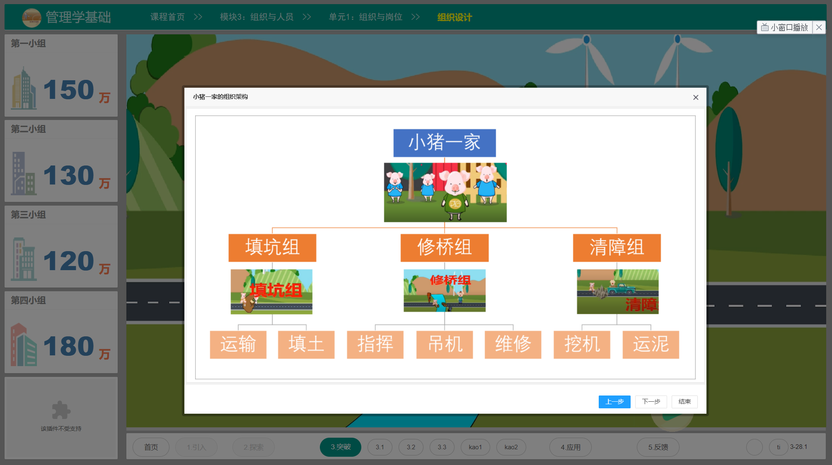Select the kao1 sub-step pill
The image size is (832, 465).
pyautogui.click(x=475, y=447)
